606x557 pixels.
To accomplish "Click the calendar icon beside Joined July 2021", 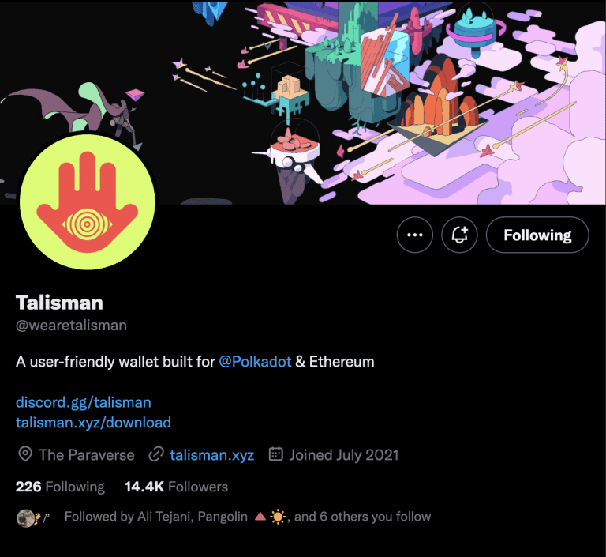I will point(276,454).
